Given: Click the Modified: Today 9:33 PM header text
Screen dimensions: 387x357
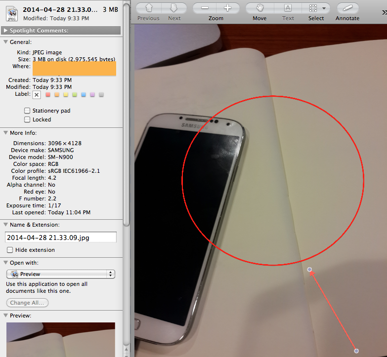Looking at the screenshot, I should click(x=56, y=18).
